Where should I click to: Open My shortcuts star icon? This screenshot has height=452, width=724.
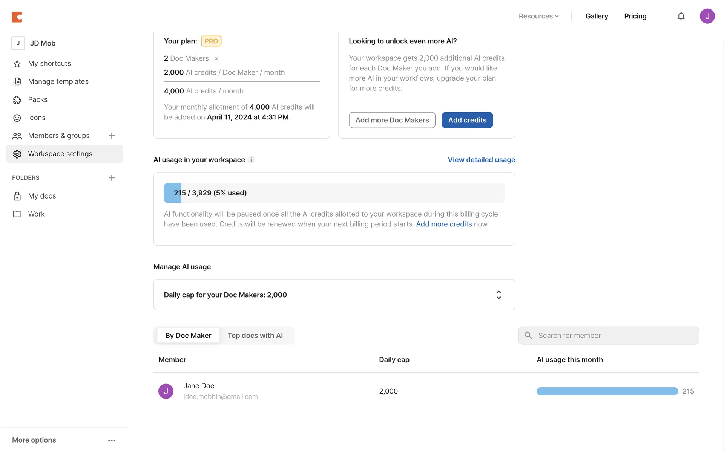17,64
